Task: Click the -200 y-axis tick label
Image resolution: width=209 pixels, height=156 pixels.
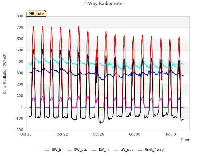Action: click(x=19, y=130)
